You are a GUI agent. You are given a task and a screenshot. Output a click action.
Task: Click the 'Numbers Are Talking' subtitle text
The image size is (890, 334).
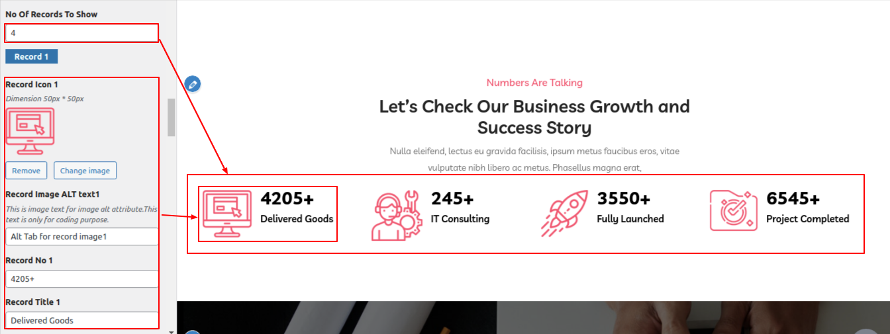[534, 83]
